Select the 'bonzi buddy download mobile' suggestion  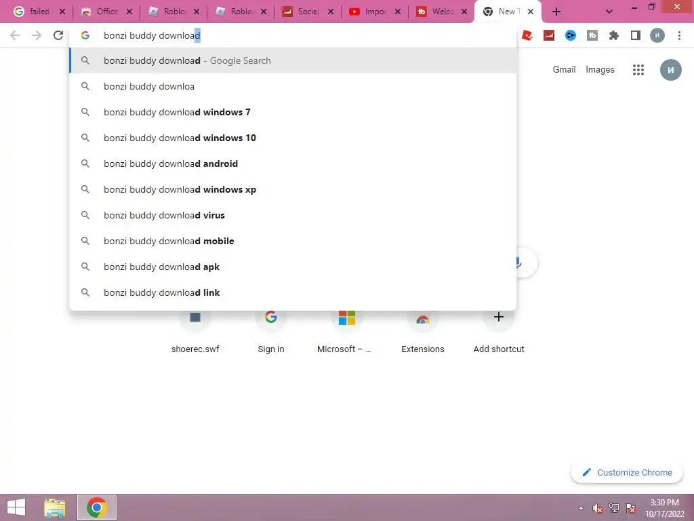pyautogui.click(x=293, y=241)
